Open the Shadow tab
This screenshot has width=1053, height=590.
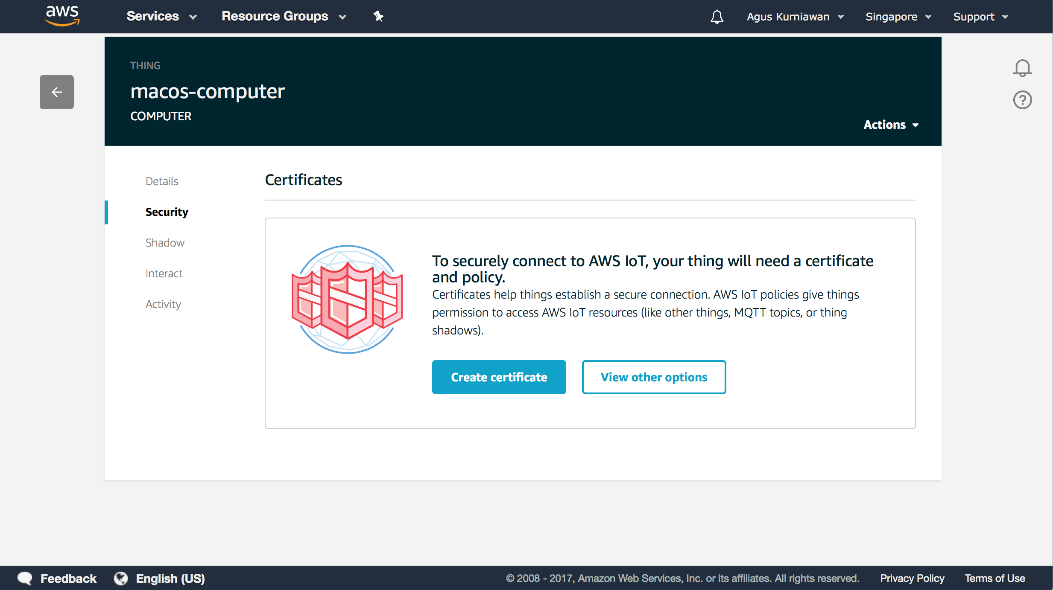click(x=165, y=243)
